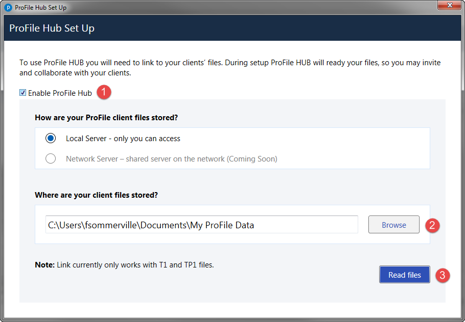465x322 pixels.
Task: Select the Network Server radio button
Action: tap(51, 158)
